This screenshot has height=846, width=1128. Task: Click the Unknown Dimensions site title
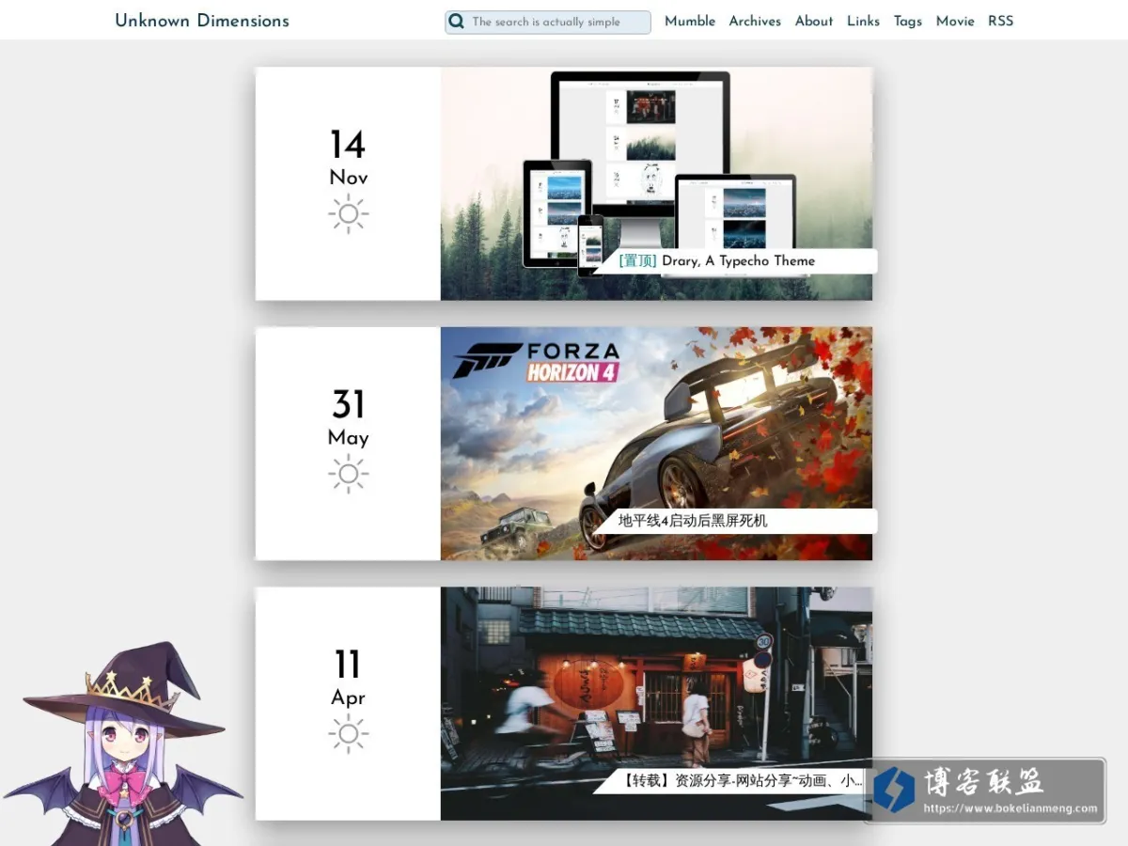click(x=202, y=21)
